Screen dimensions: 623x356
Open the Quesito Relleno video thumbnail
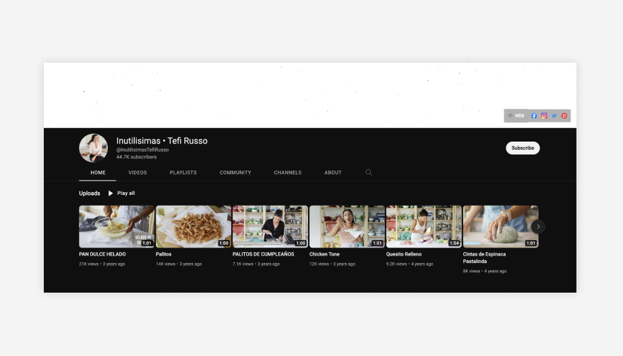click(424, 227)
